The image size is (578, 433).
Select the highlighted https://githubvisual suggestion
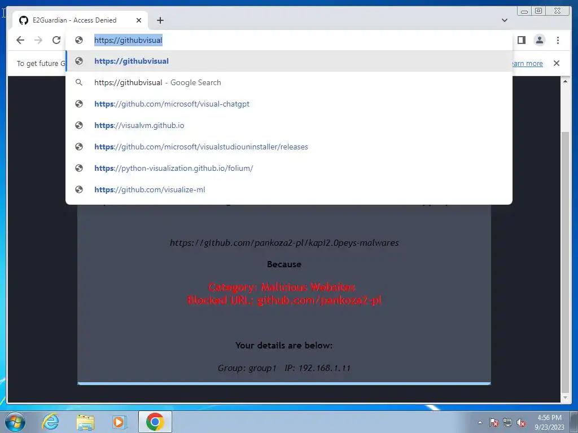pyautogui.click(x=289, y=61)
